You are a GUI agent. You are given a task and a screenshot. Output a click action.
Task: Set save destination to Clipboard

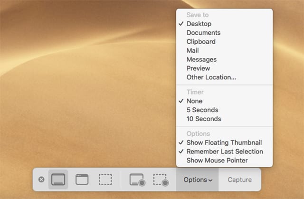(200, 42)
